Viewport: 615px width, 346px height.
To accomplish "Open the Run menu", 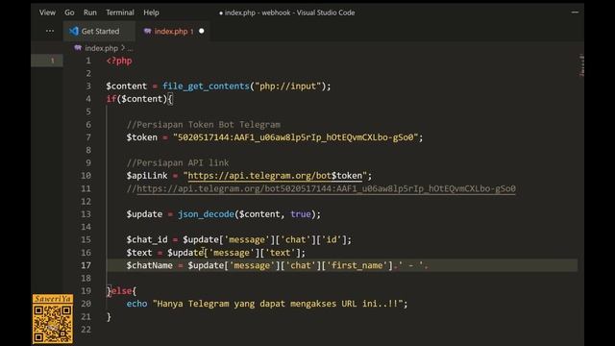I will point(89,12).
